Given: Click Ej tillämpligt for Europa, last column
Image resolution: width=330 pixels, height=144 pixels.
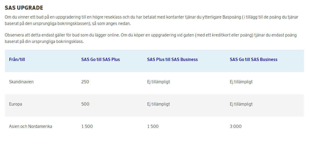Looking at the screenshot, I should pyautogui.click(x=241, y=104).
